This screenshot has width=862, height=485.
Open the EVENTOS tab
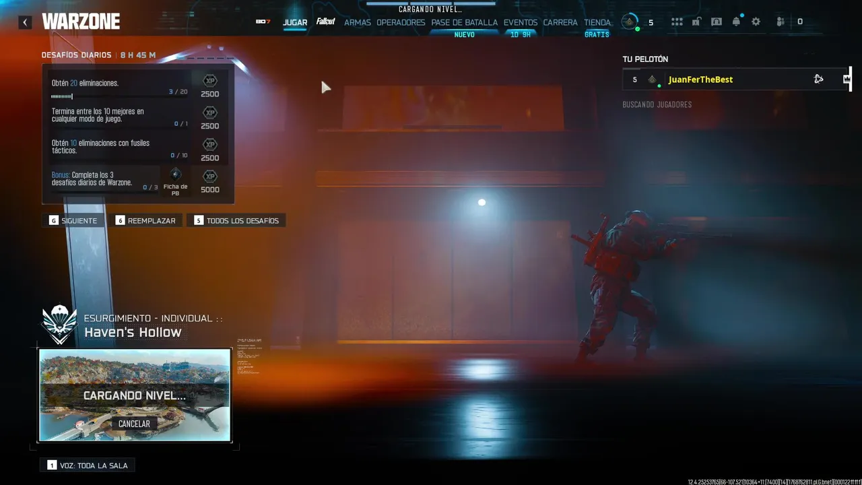point(521,22)
